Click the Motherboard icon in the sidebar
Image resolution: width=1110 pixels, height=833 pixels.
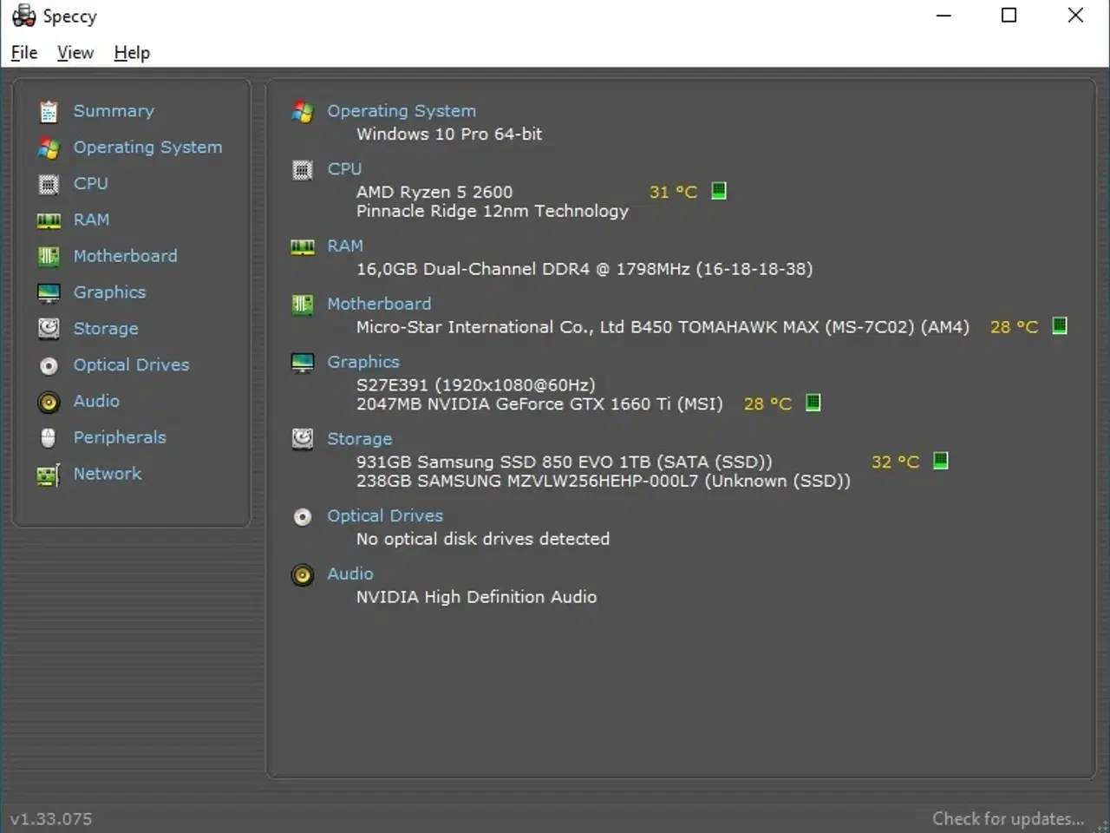49,257
